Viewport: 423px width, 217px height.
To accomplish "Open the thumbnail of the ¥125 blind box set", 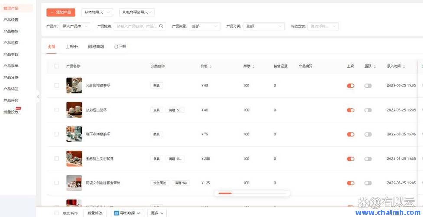I will (74, 183).
